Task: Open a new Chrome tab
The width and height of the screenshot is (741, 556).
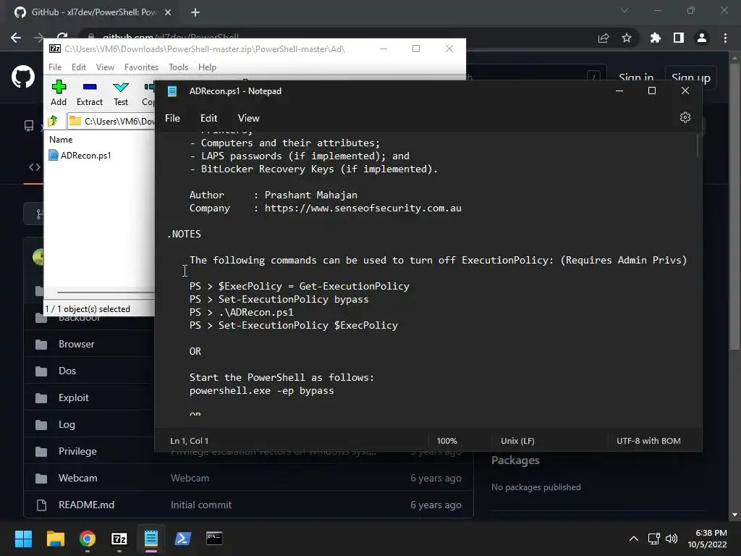Action: point(195,12)
